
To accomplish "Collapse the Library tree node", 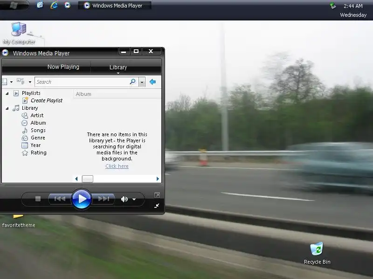I will (x=7, y=108).
